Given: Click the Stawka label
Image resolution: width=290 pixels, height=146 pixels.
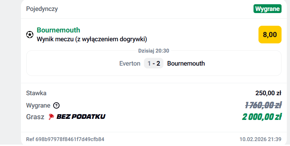Looking at the screenshot, I should tap(36, 93).
